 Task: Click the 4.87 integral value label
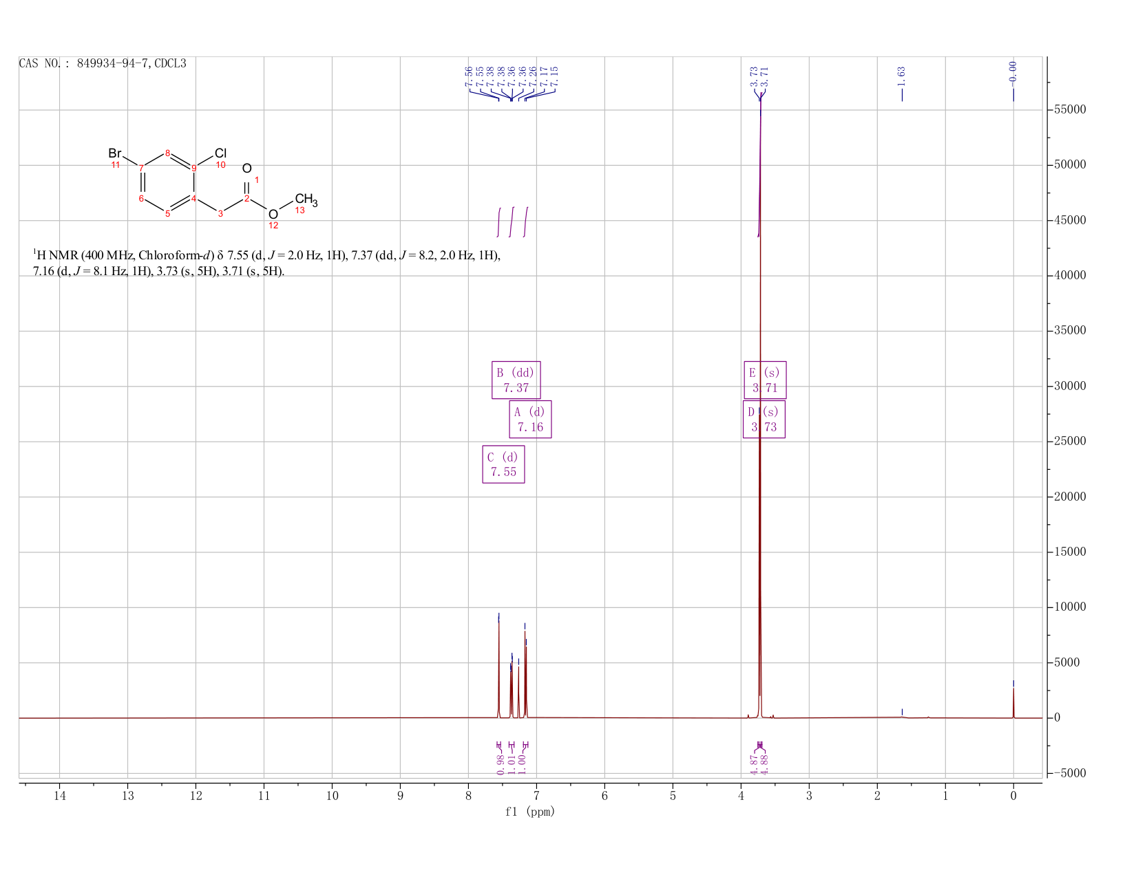tap(753, 763)
